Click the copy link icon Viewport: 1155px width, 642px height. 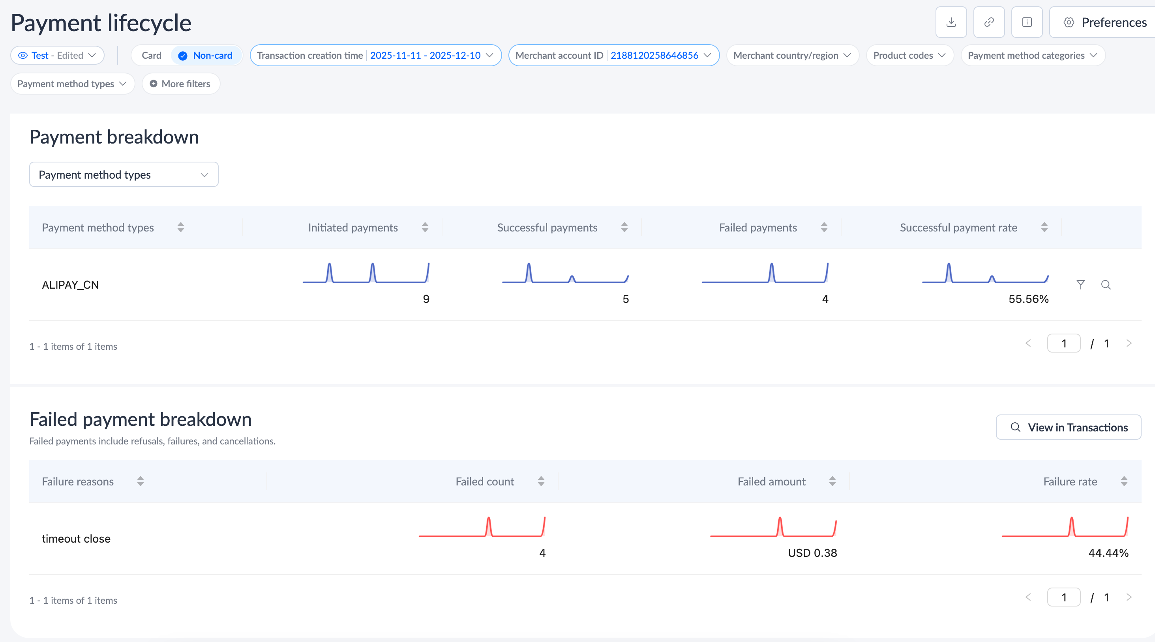989,22
